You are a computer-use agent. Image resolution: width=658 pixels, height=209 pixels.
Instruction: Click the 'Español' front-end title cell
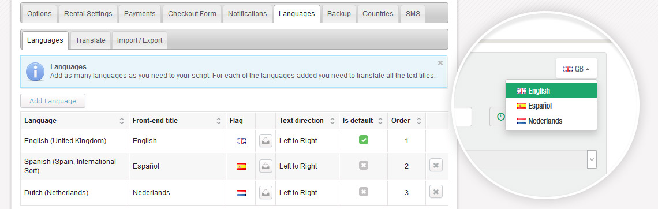pos(177,166)
